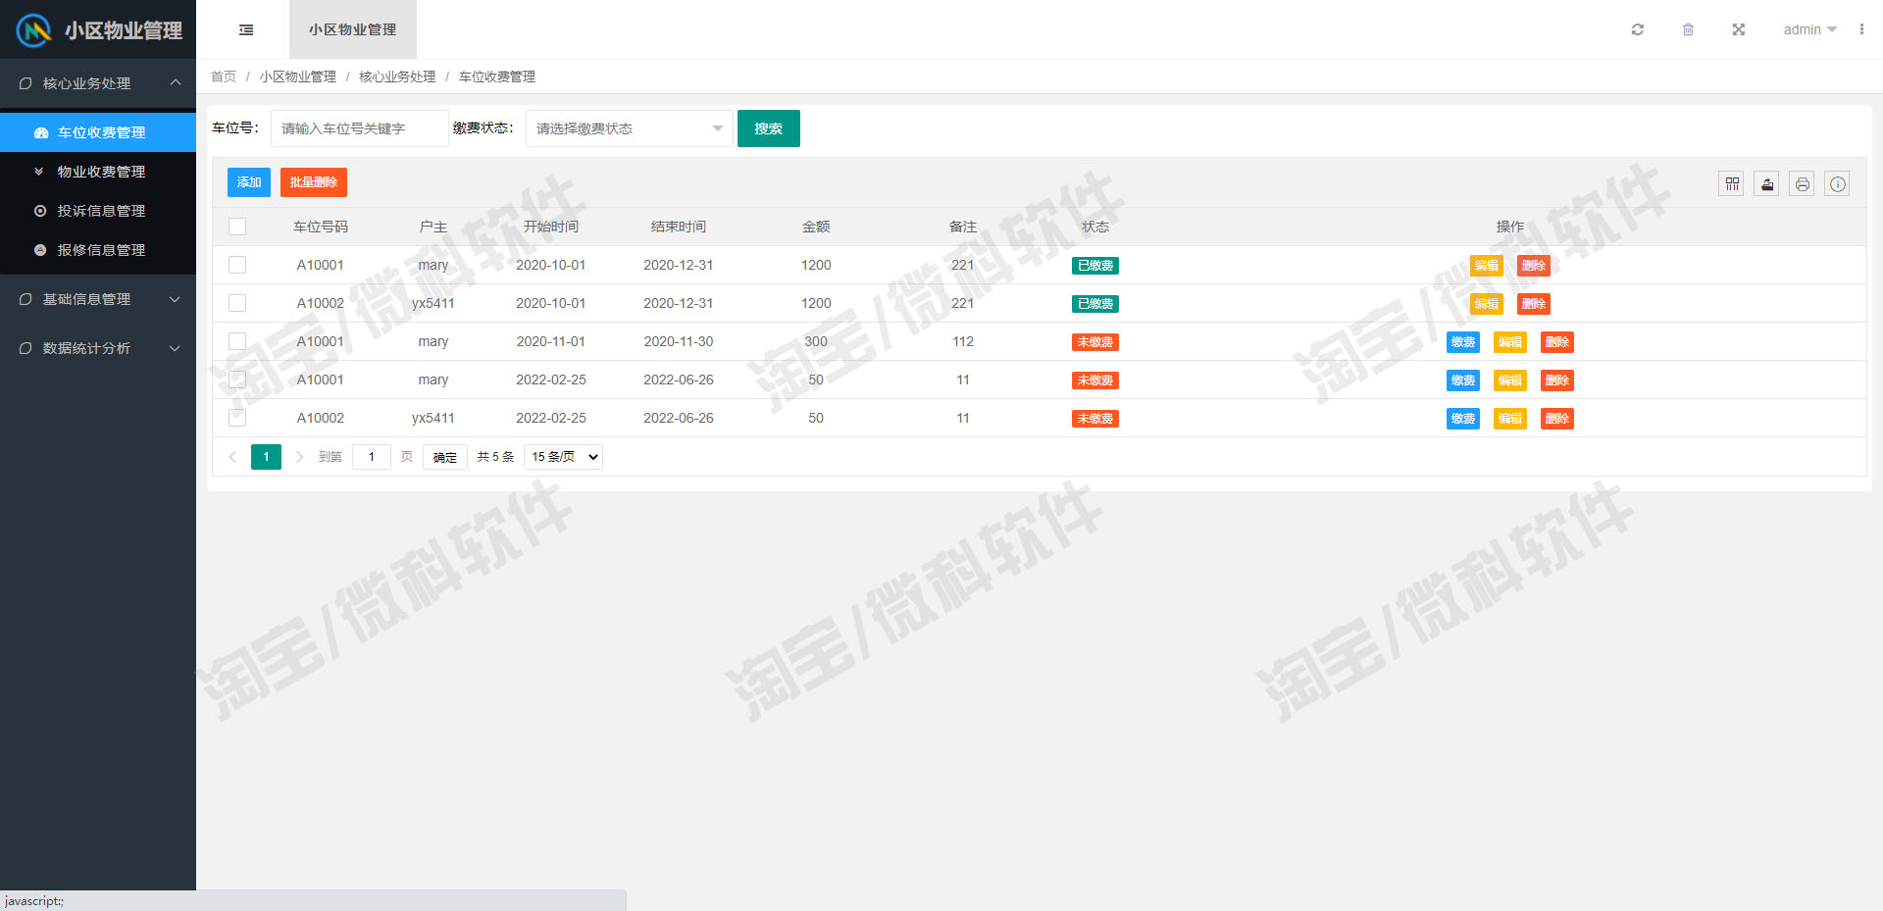Click the 状态 column header
Viewport: 1883px width, 911px height.
(x=1095, y=227)
